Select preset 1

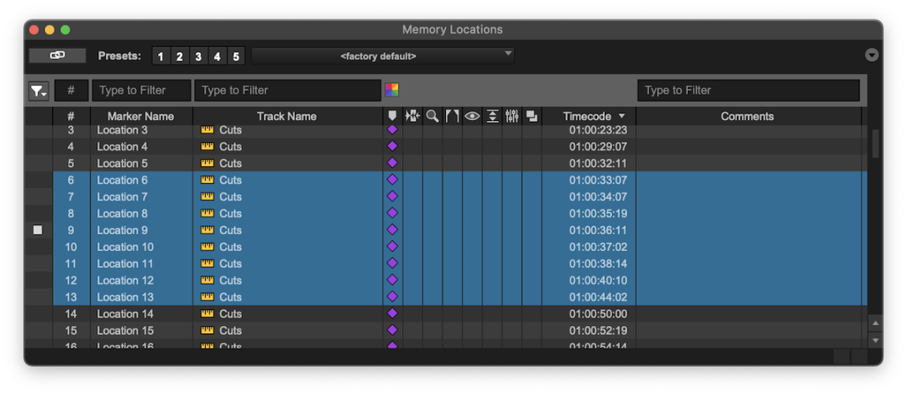click(x=160, y=56)
